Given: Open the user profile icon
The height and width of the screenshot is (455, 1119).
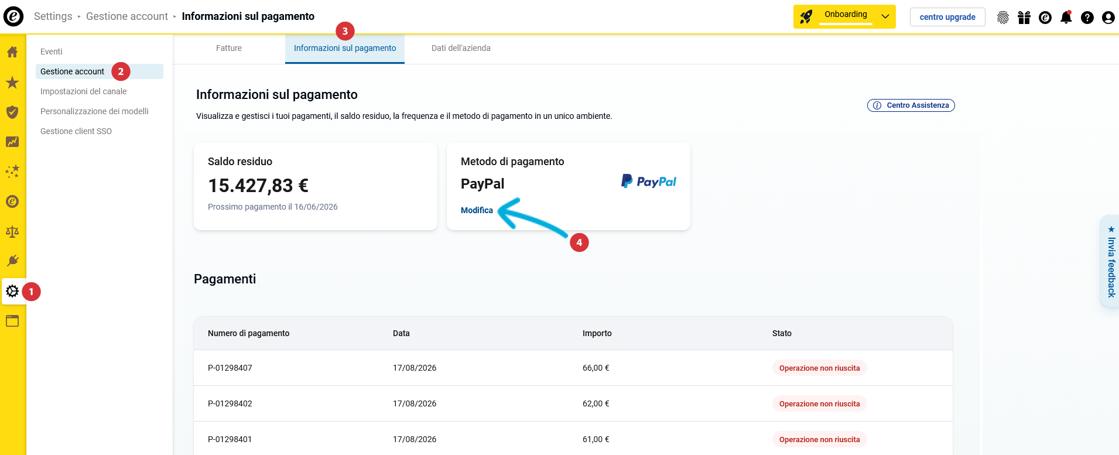Looking at the screenshot, I should click(1108, 18).
